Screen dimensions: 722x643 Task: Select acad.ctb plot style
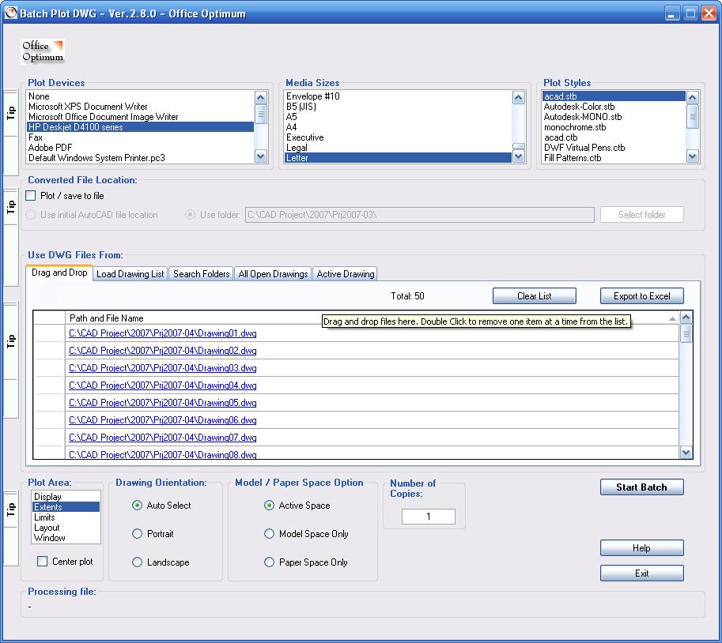pos(614,137)
